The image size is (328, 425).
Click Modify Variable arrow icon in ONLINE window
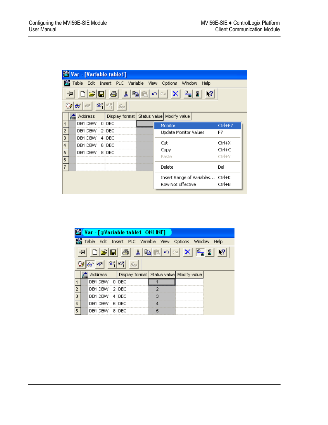coord(100,264)
